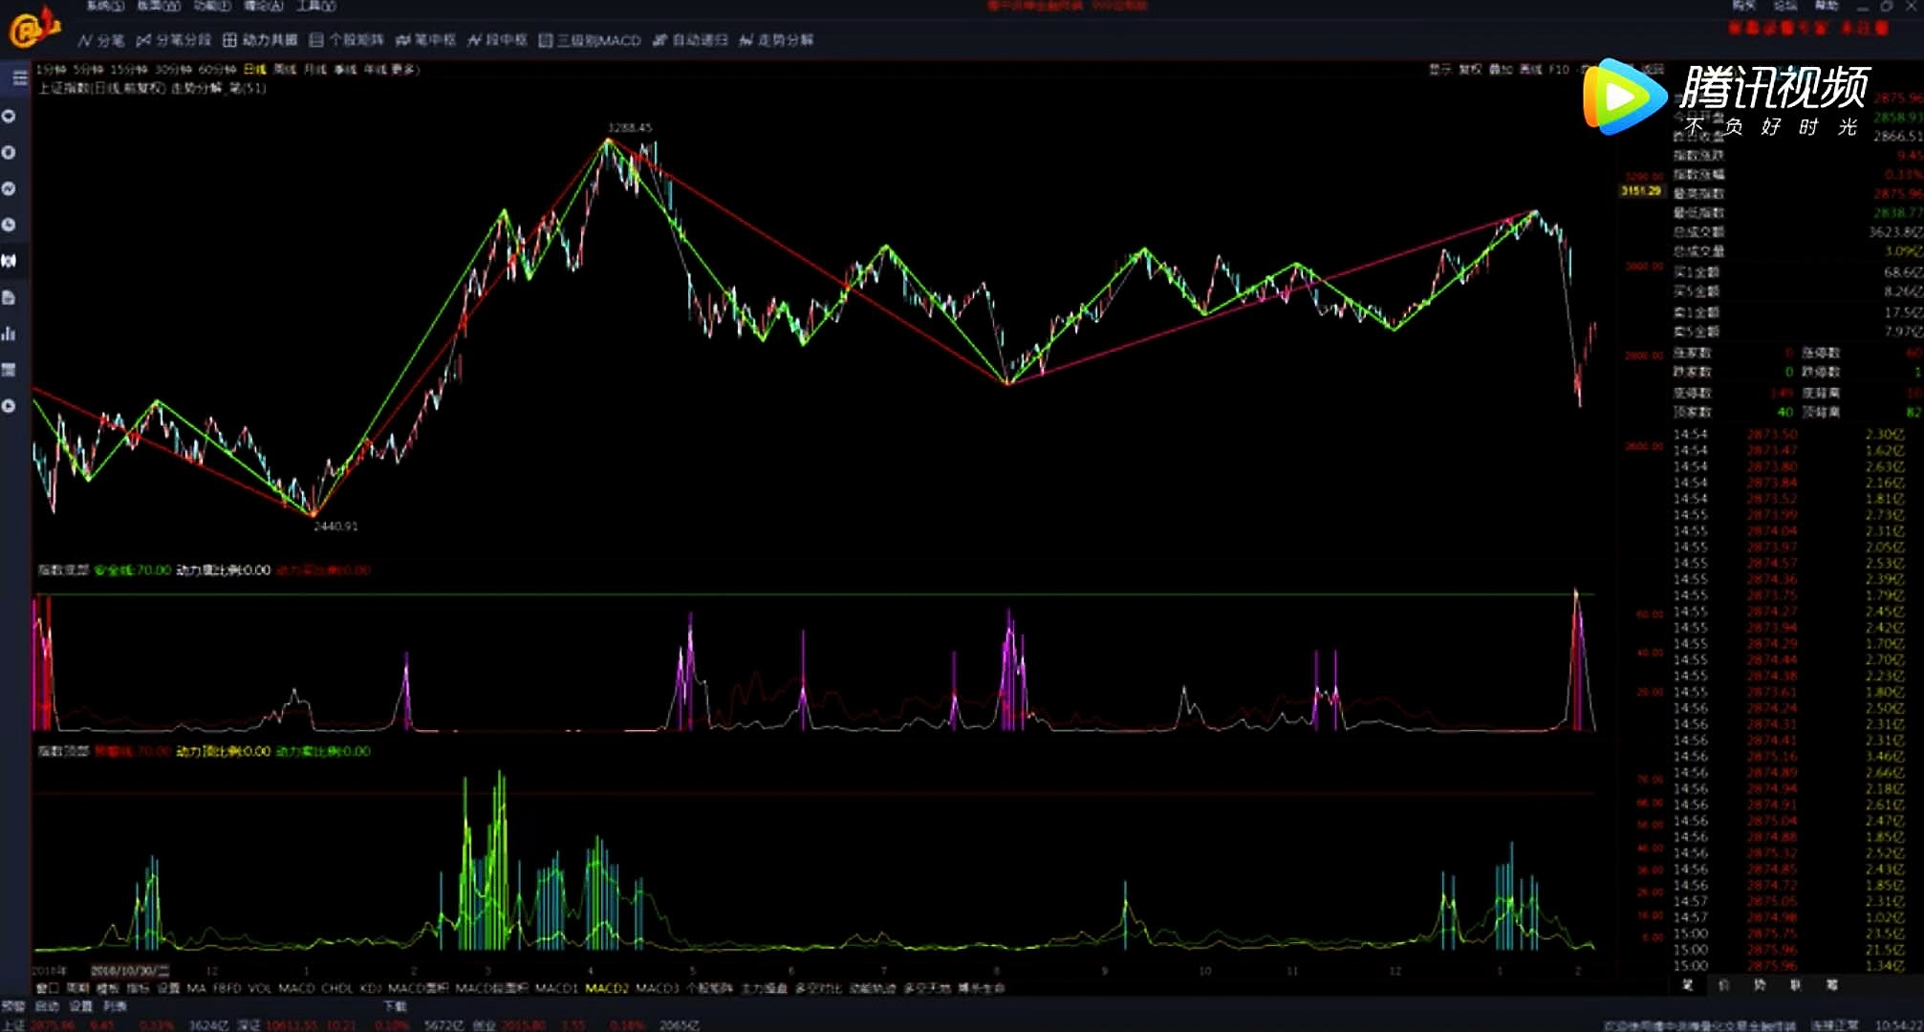Switch to 5分钟 period
Image resolution: width=1924 pixels, height=1032 pixels.
point(89,70)
